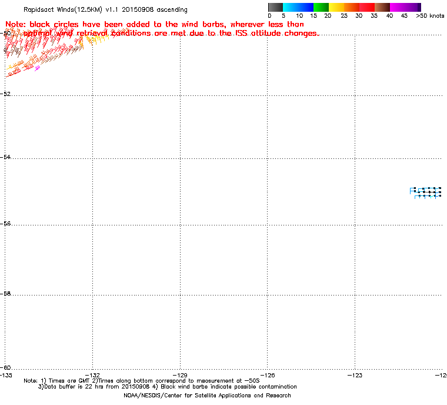Click the "-52" latitude label
Screen dimensions: 447x405
pos(6,94)
